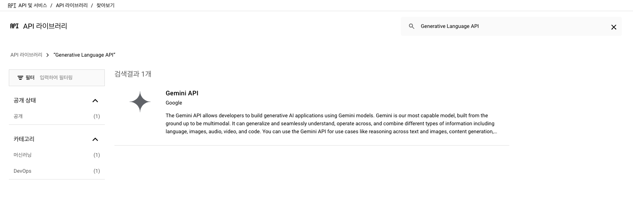633x217 pixels.
Task: Click the '필터' label
Action: (x=30, y=78)
